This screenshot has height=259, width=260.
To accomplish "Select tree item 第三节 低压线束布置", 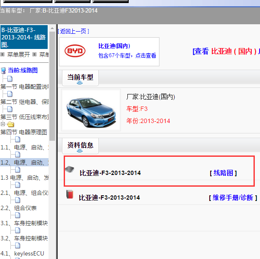I will click(x=24, y=117).
